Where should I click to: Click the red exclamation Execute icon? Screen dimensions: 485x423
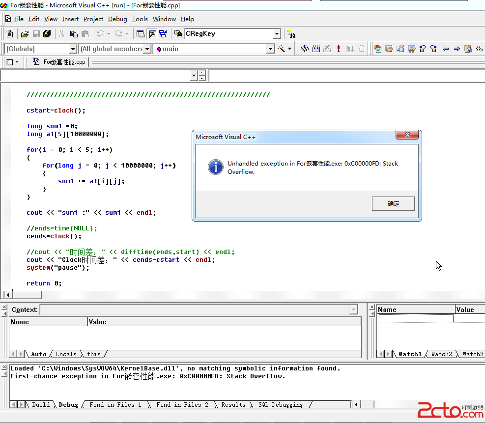[339, 49]
